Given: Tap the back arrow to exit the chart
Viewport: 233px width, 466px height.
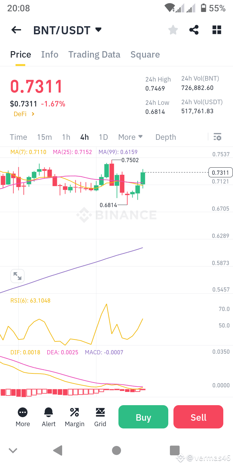Looking at the screenshot, I should (16, 30).
